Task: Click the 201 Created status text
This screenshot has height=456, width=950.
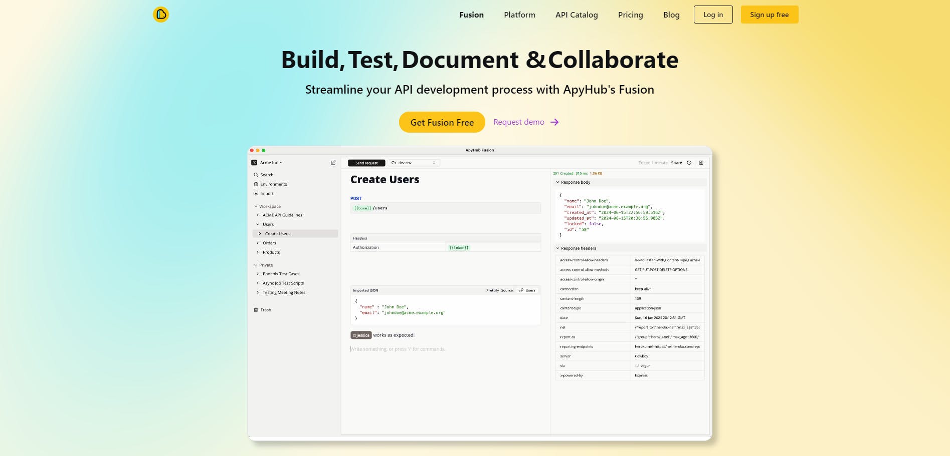Action: (563, 173)
